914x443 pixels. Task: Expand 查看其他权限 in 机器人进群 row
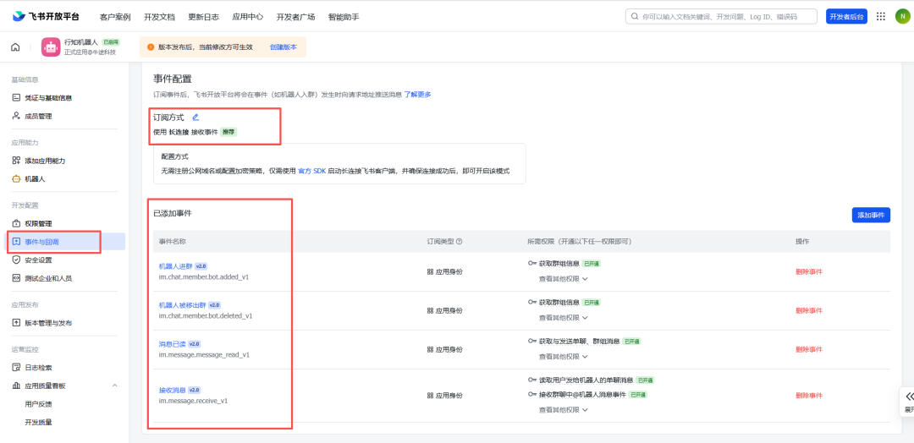[563, 278]
